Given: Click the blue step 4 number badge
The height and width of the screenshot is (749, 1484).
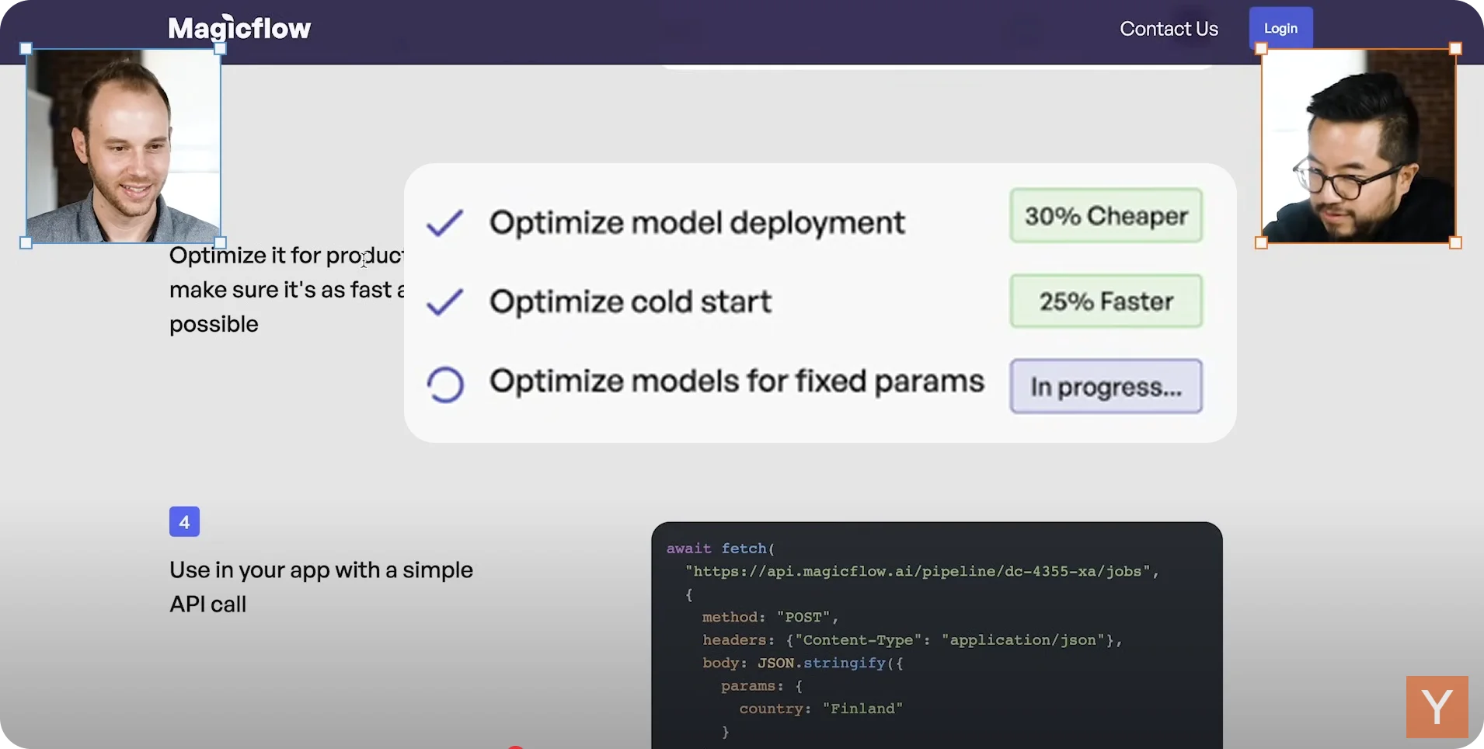Looking at the screenshot, I should click(183, 521).
